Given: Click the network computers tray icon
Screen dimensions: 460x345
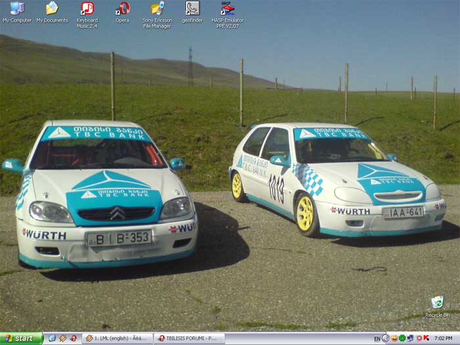Looking at the screenshot, I should pos(410,338).
